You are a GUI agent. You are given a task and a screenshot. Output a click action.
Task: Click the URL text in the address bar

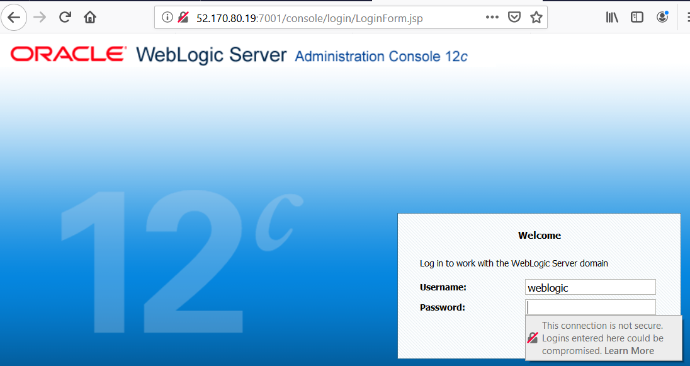coord(309,18)
